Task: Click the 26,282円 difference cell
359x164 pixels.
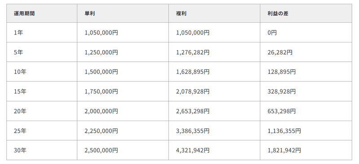Action: coord(306,52)
